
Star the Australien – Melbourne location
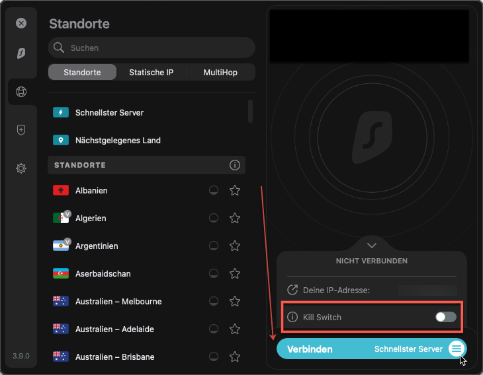pos(235,301)
